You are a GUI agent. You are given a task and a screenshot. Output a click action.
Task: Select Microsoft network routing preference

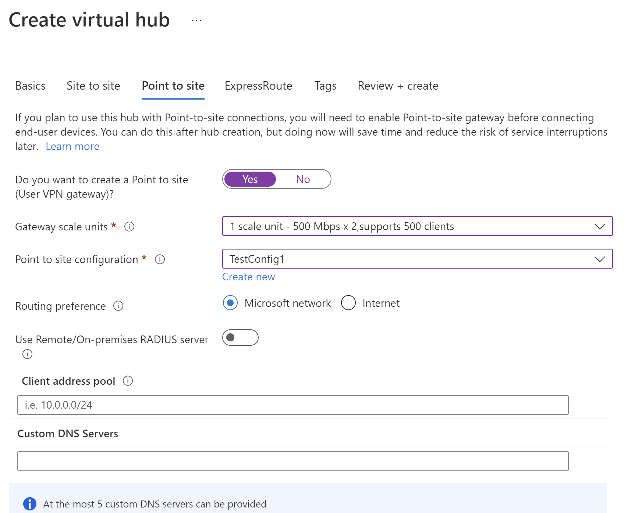(230, 303)
